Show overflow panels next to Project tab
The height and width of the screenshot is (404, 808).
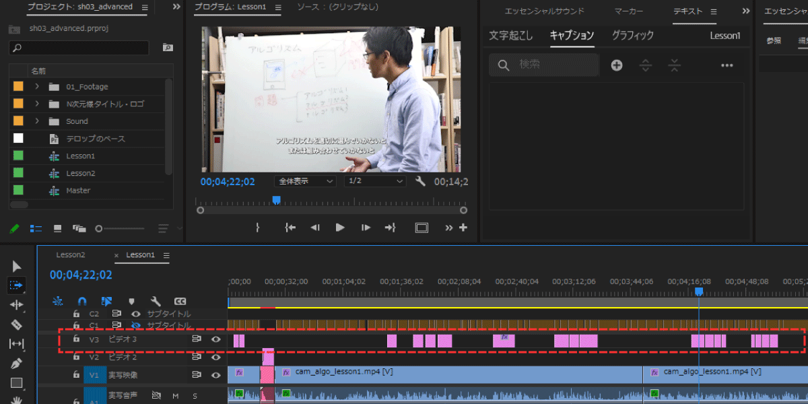click(x=176, y=7)
